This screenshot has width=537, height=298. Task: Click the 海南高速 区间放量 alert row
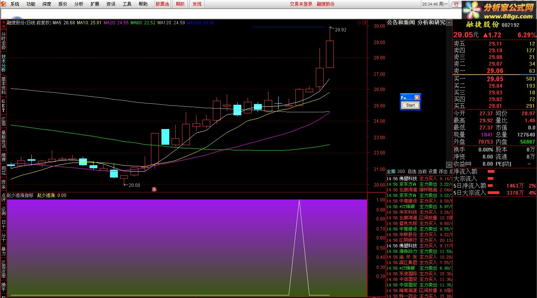419,291
